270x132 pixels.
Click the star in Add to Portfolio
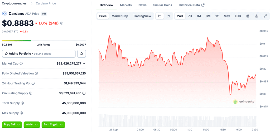(6, 54)
